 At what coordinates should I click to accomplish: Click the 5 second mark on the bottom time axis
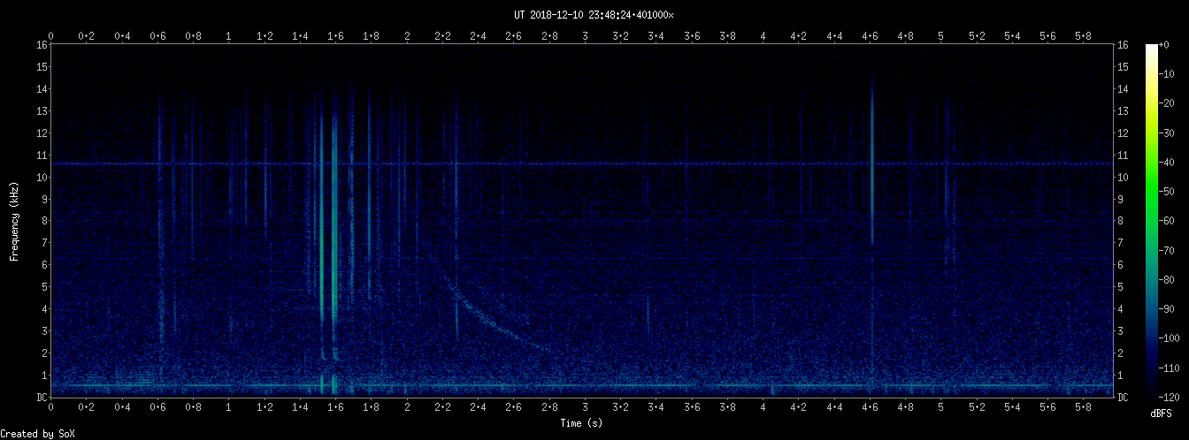point(941,407)
